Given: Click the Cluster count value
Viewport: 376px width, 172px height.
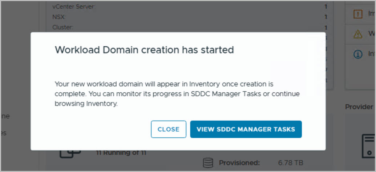Looking at the screenshot, I should [326, 27].
